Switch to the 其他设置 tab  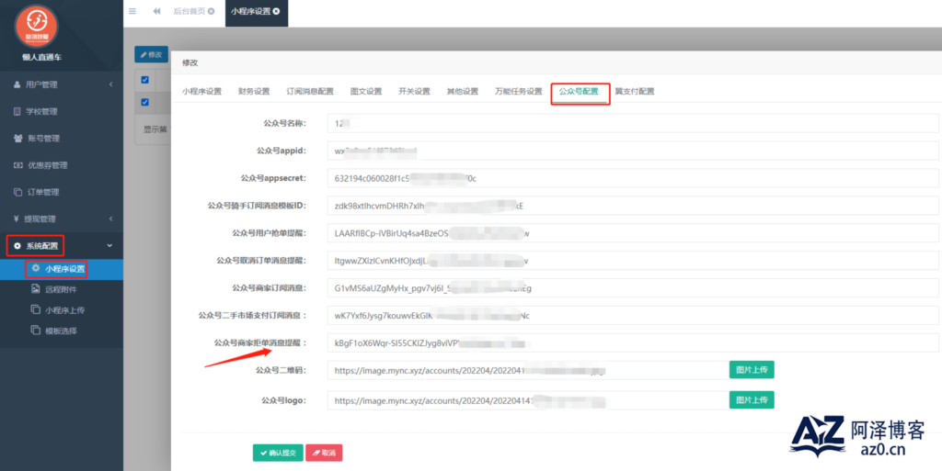(463, 92)
